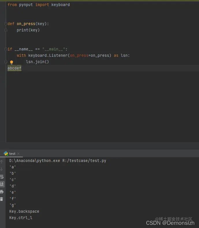Click the underlined abcdef text in editor
199x228 pixels.
pyautogui.click(x=14, y=68)
